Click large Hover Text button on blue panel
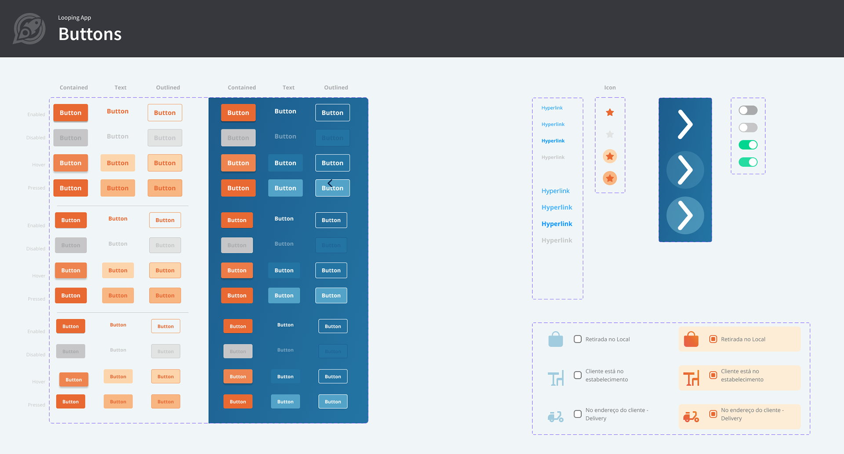The width and height of the screenshot is (844, 454). (x=285, y=163)
